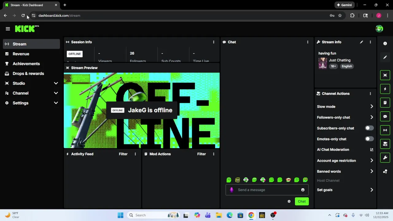The image size is (393, 221).
Task: Open Channel Actions three-dot menu
Action: coord(370,94)
